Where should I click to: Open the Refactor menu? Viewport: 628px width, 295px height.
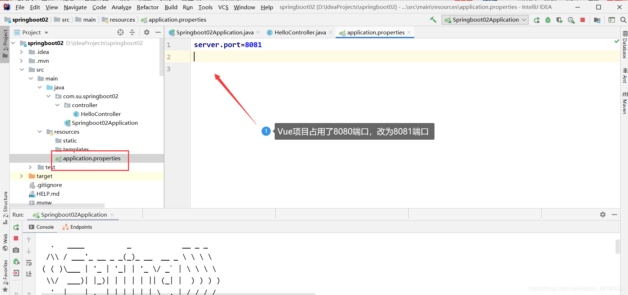(147, 7)
